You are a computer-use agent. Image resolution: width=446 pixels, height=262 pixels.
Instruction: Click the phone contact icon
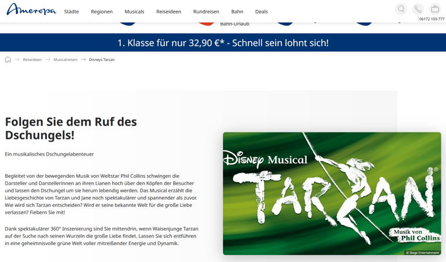point(418,9)
